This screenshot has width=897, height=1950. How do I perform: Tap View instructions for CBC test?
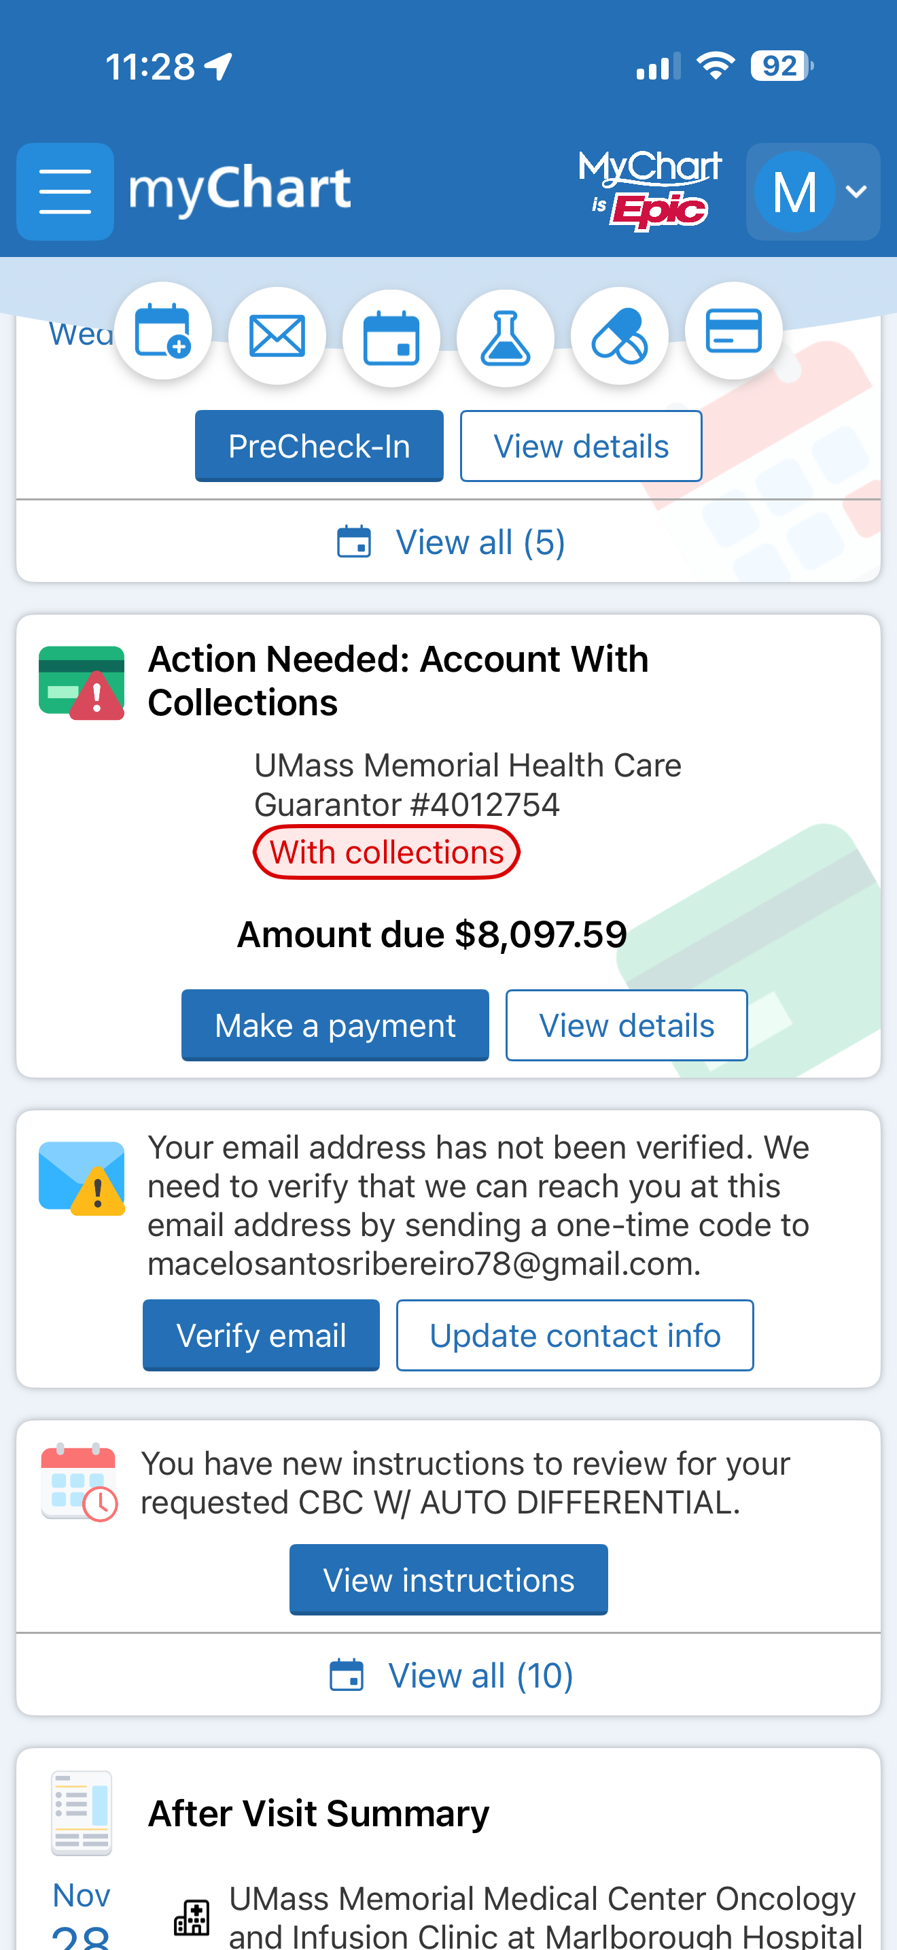[x=448, y=1579]
